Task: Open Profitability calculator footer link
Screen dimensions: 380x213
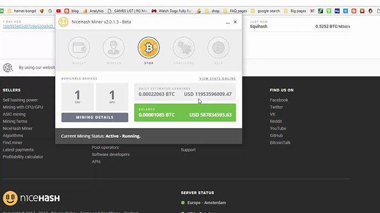Action: [23, 157]
